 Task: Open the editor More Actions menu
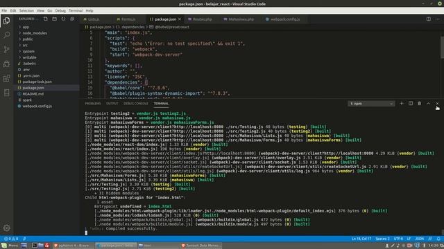tap(438, 19)
